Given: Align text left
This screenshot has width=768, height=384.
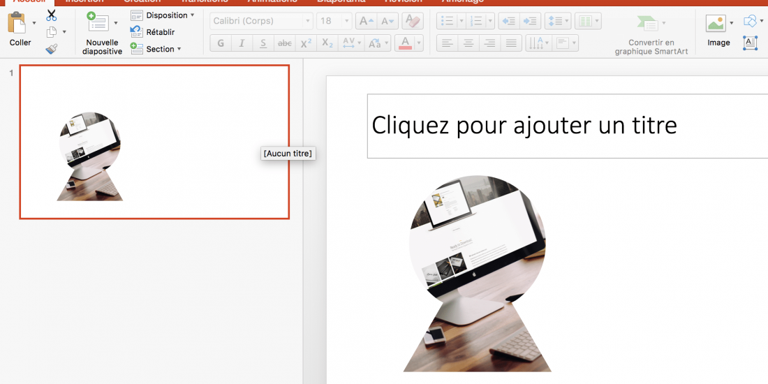Looking at the screenshot, I should 447,43.
